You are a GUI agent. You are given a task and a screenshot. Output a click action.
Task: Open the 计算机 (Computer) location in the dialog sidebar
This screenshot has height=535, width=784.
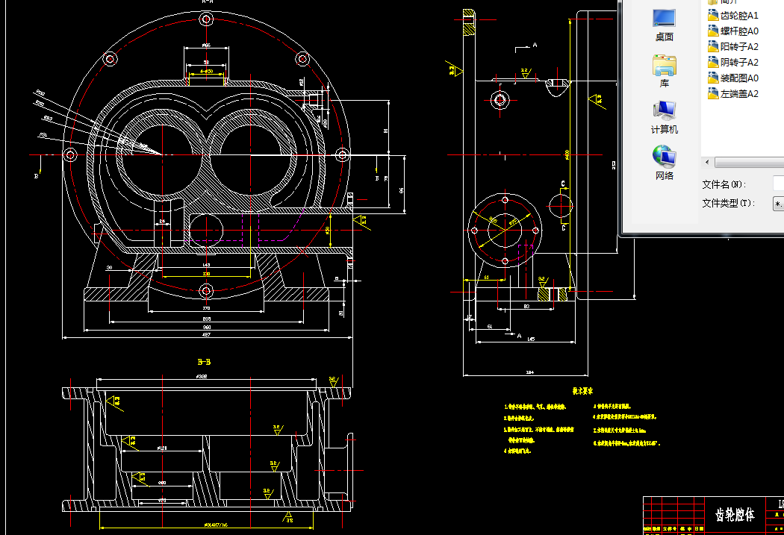tap(664, 117)
